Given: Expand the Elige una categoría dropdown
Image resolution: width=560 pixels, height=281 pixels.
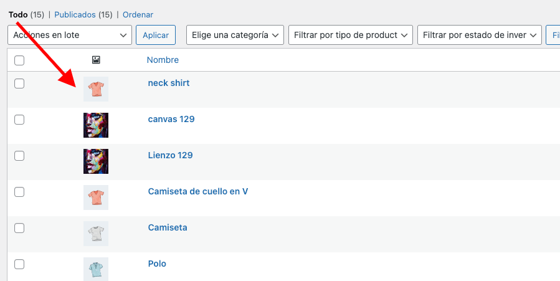Looking at the screenshot, I should point(235,35).
